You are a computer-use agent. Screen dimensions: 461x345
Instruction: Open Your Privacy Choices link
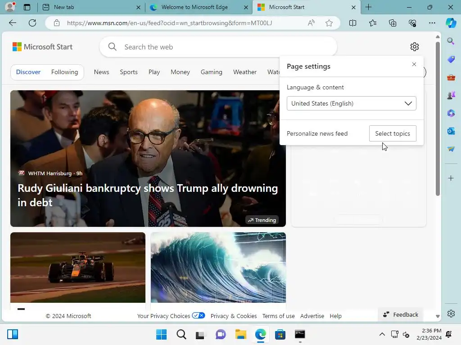[x=171, y=316]
